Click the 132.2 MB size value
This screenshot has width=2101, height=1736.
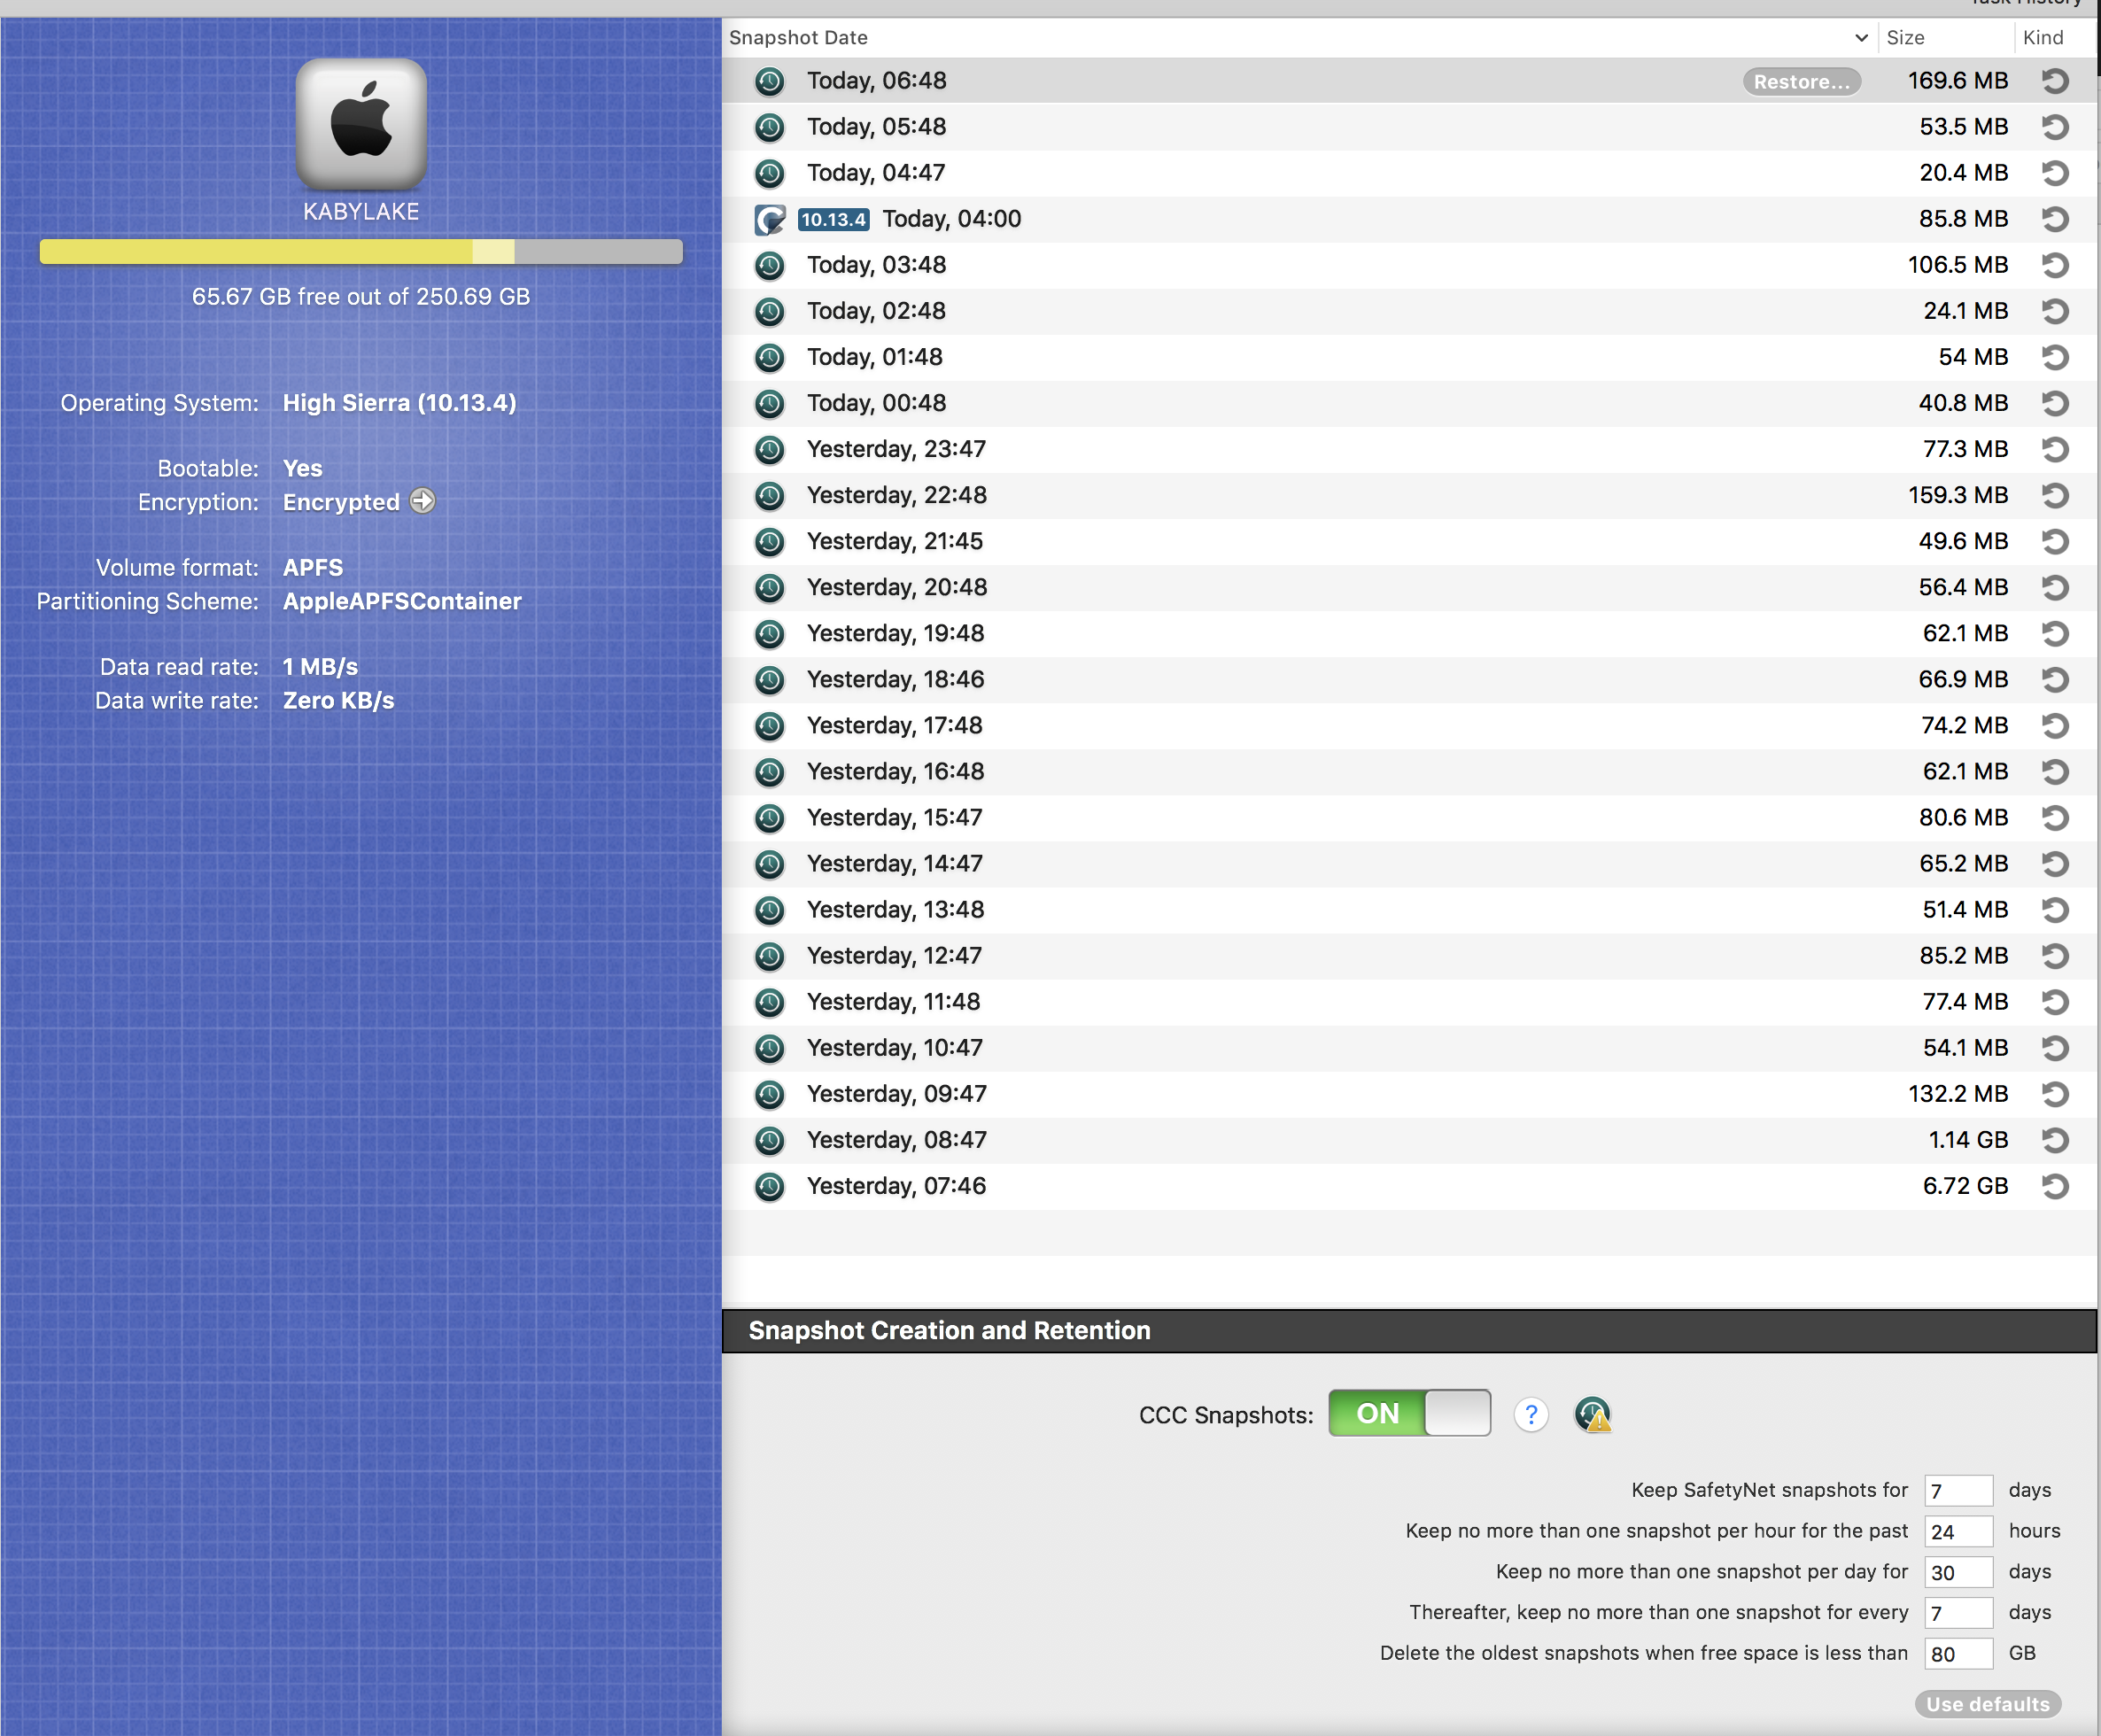tap(1958, 1094)
